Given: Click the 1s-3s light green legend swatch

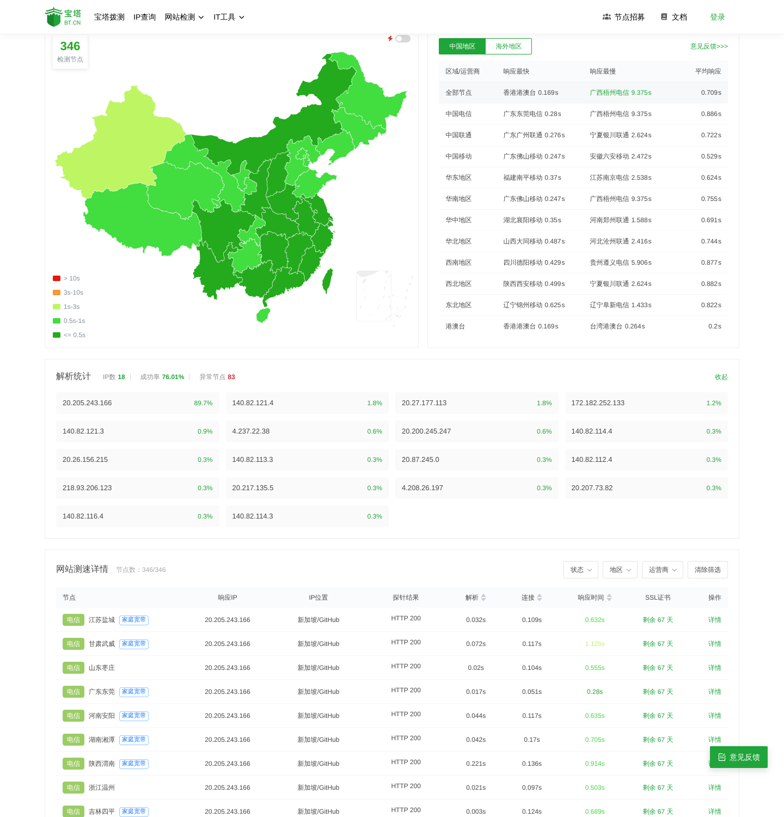Looking at the screenshot, I should pyautogui.click(x=57, y=307).
